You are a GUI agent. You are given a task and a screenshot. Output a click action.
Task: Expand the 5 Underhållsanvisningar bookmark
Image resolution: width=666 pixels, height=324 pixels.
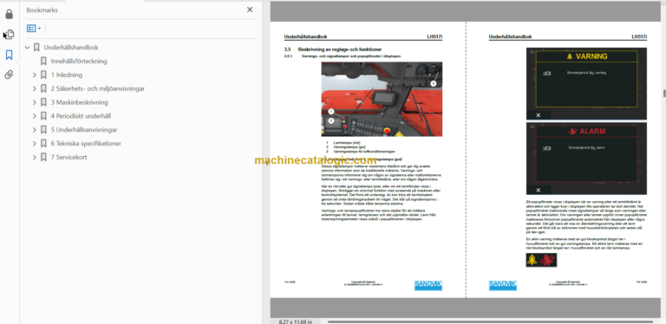[x=35, y=130]
